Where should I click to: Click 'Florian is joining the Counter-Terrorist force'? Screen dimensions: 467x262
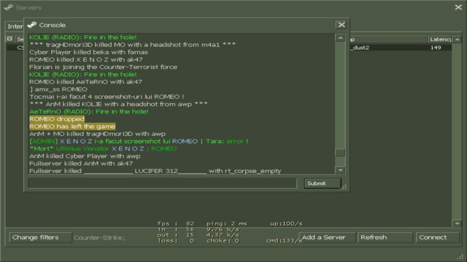point(103,67)
